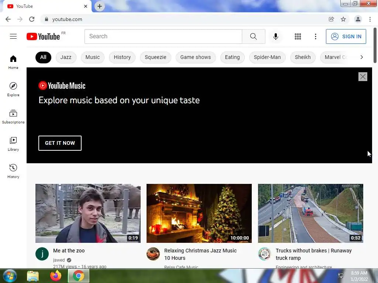Select the Game shows chip
This screenshot has height=283, width=378.
click(196, 57)
